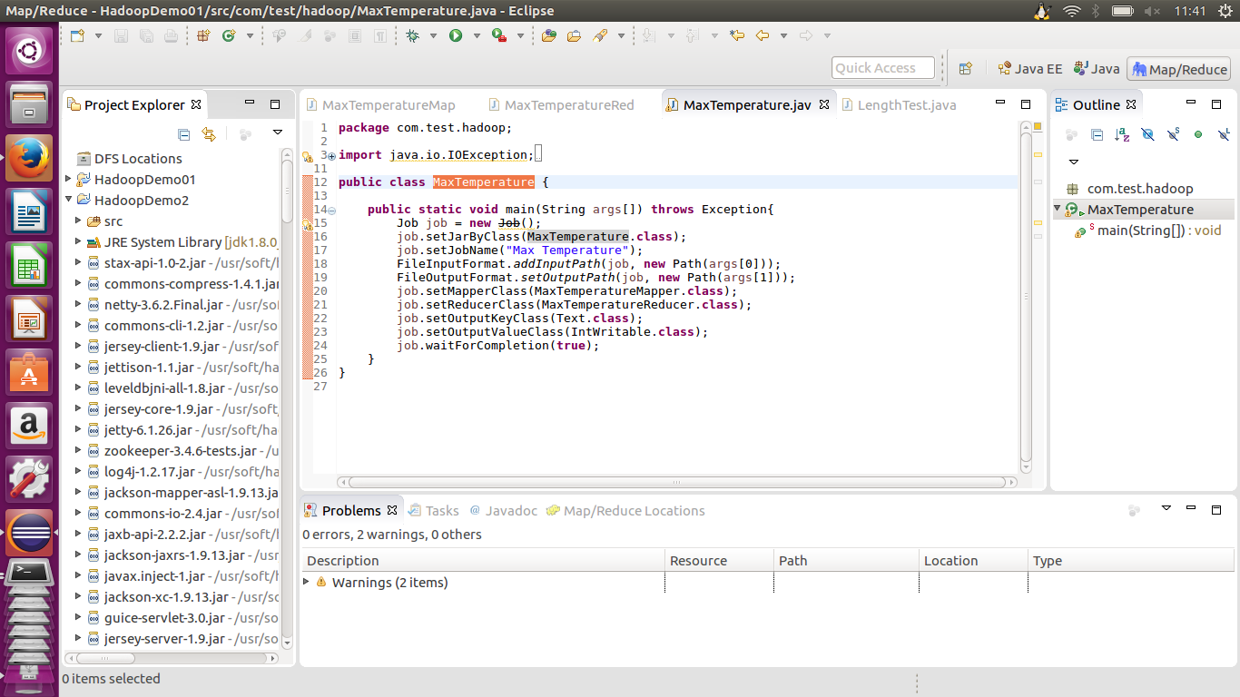The width and height of the screenshot is (1240, 697).
Task: Switch to the LengthTest.java editor tab
Action: tap(906, 105)
